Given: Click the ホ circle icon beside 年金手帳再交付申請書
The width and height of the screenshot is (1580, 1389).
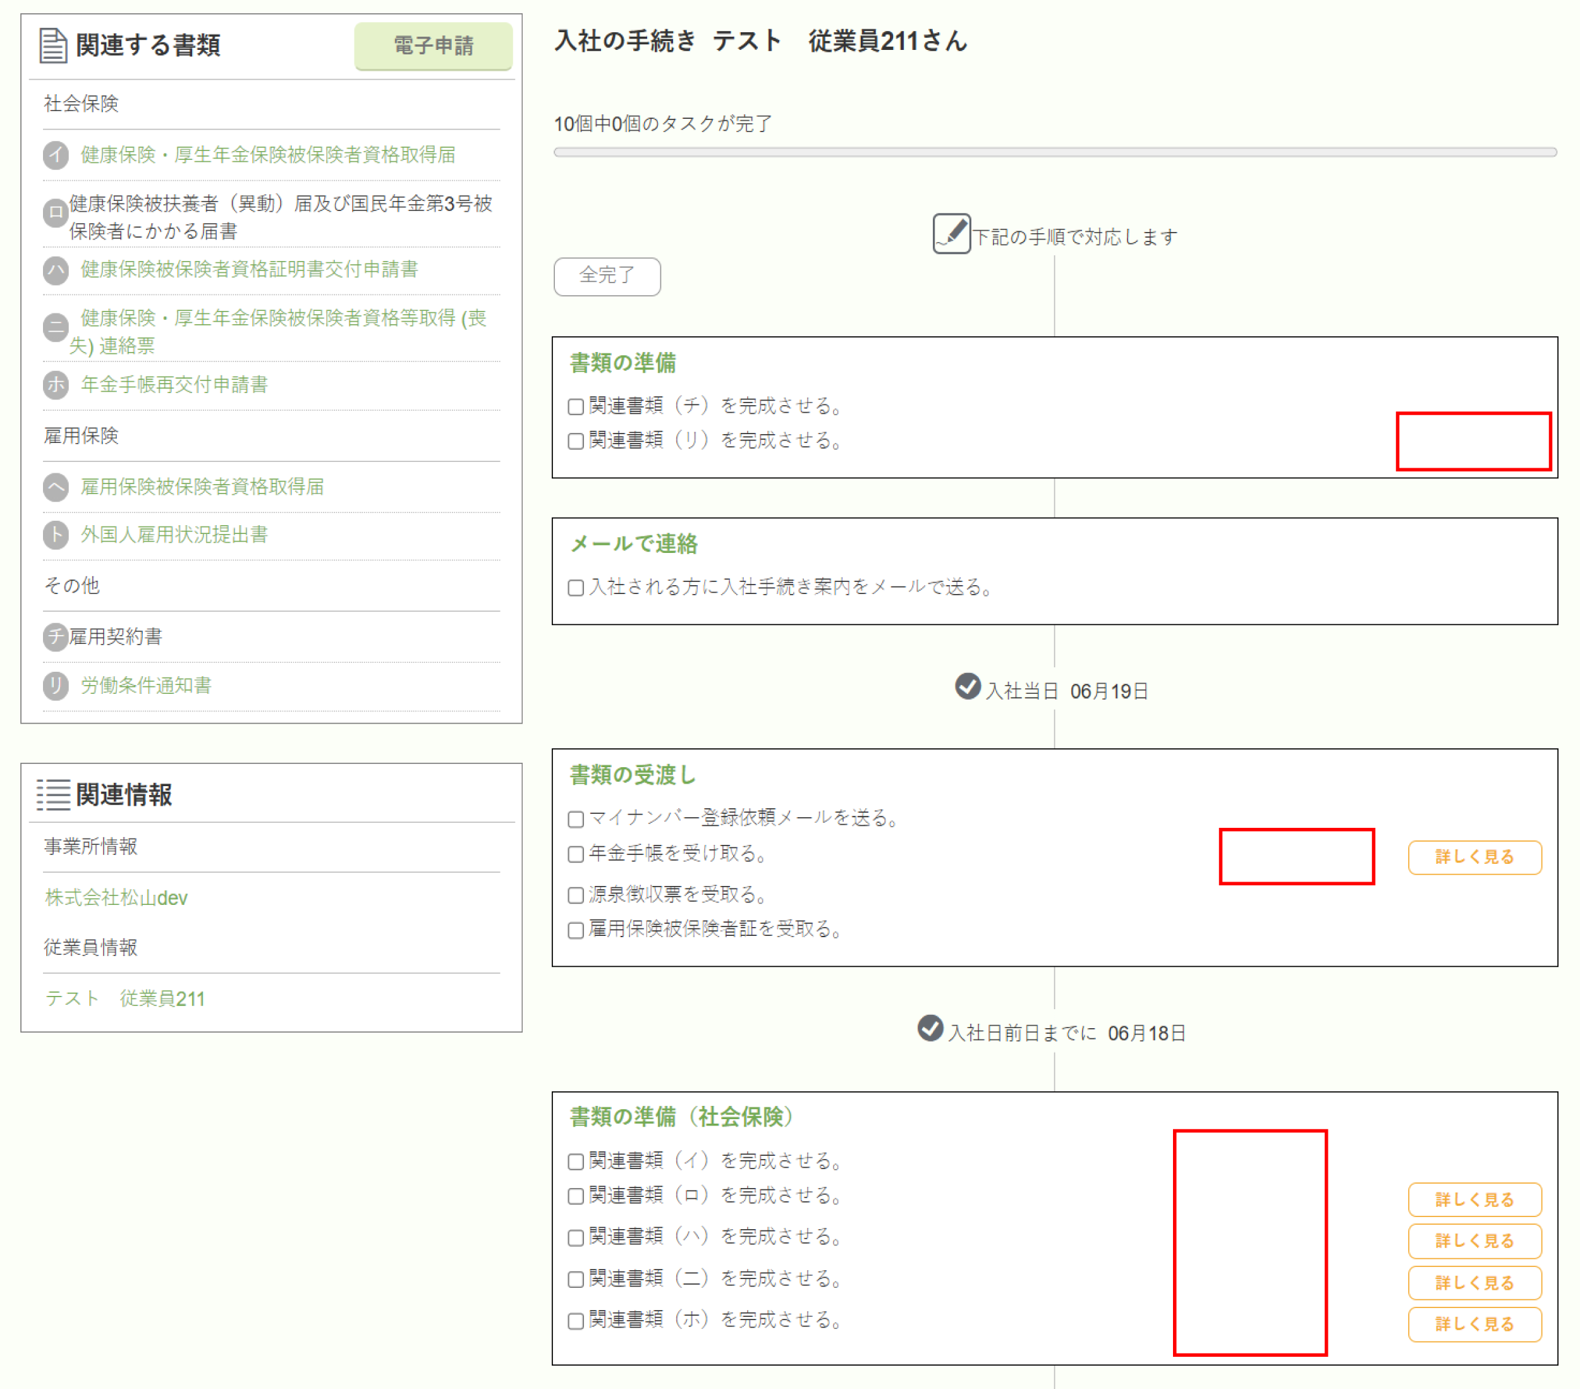Looking at the screenshot, I should pyautogui.click(x=56, y=385).
